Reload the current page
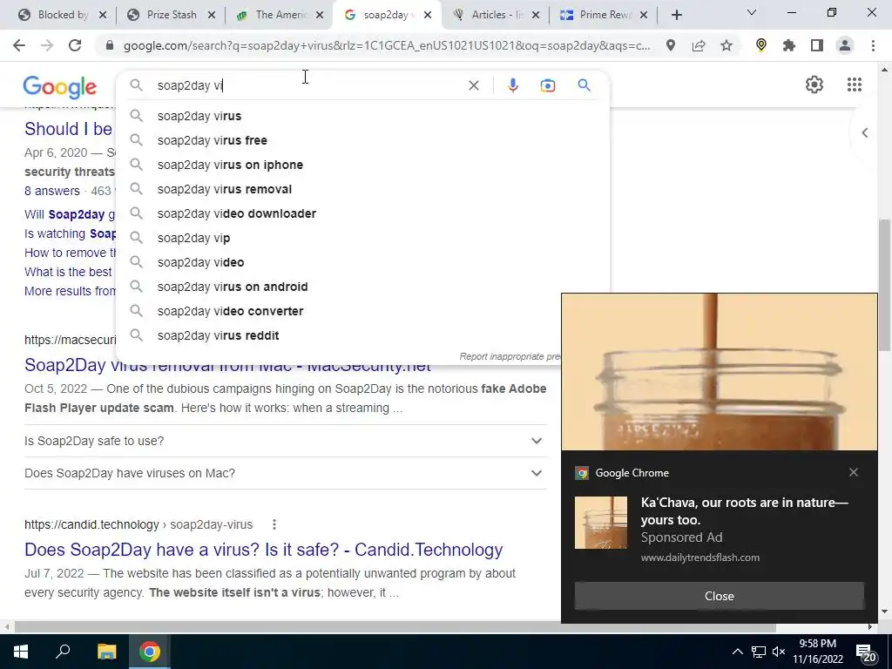The width and height of the screenshot is (892, 669). pos(75,45)
